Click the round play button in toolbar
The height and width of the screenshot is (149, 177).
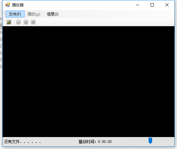click(x=18, y=22)
